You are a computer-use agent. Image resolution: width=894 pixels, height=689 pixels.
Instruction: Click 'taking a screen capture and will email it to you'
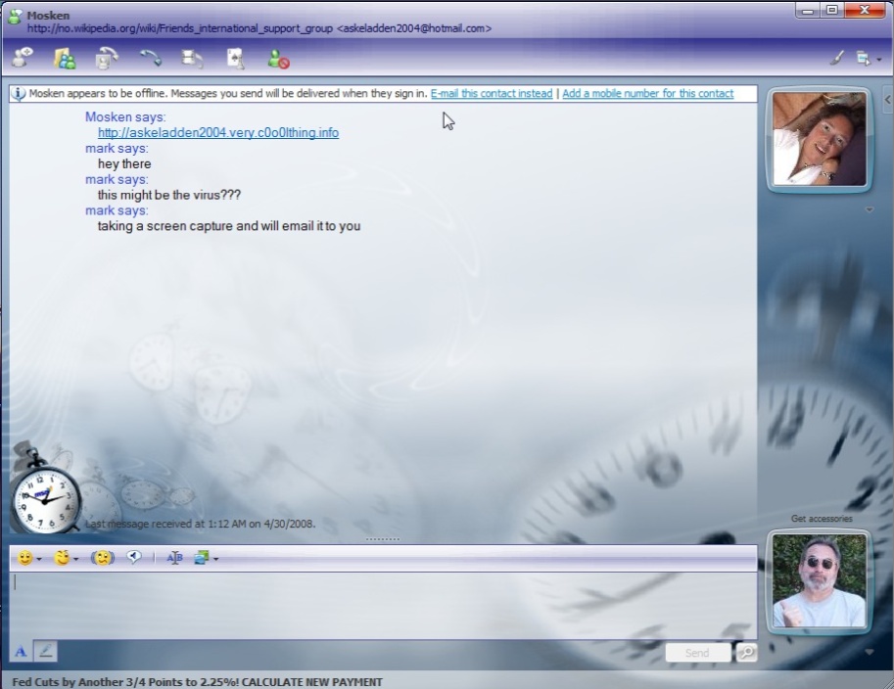point(228,226)
